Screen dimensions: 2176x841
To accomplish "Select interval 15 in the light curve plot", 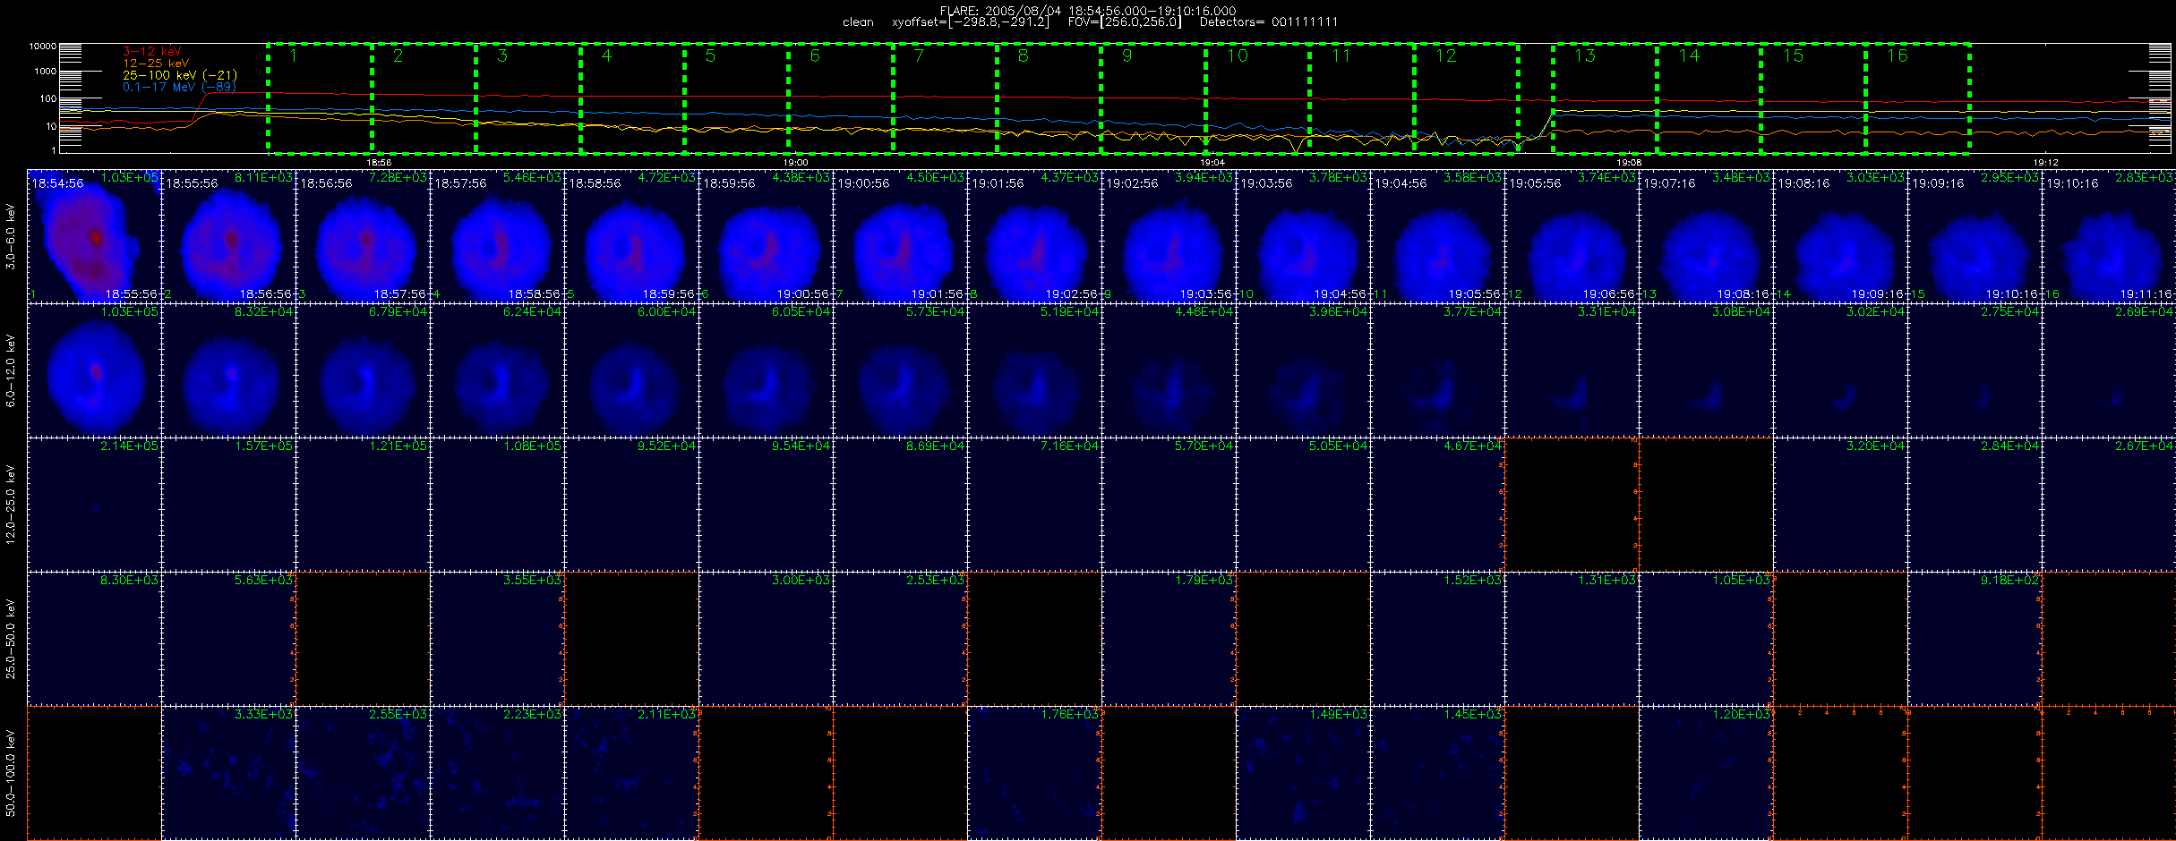I will pyautogui.click(x=1813, y=98).
